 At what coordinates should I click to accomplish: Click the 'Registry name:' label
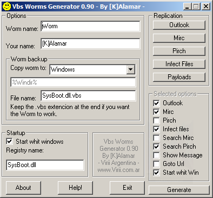[x=25, y=150]
